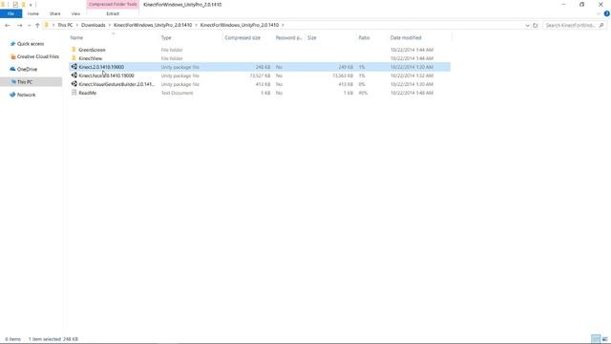Screen dimensions: 611x344
Task: Click the Network icon in sidebar
Action: click(x=12, y=95)
